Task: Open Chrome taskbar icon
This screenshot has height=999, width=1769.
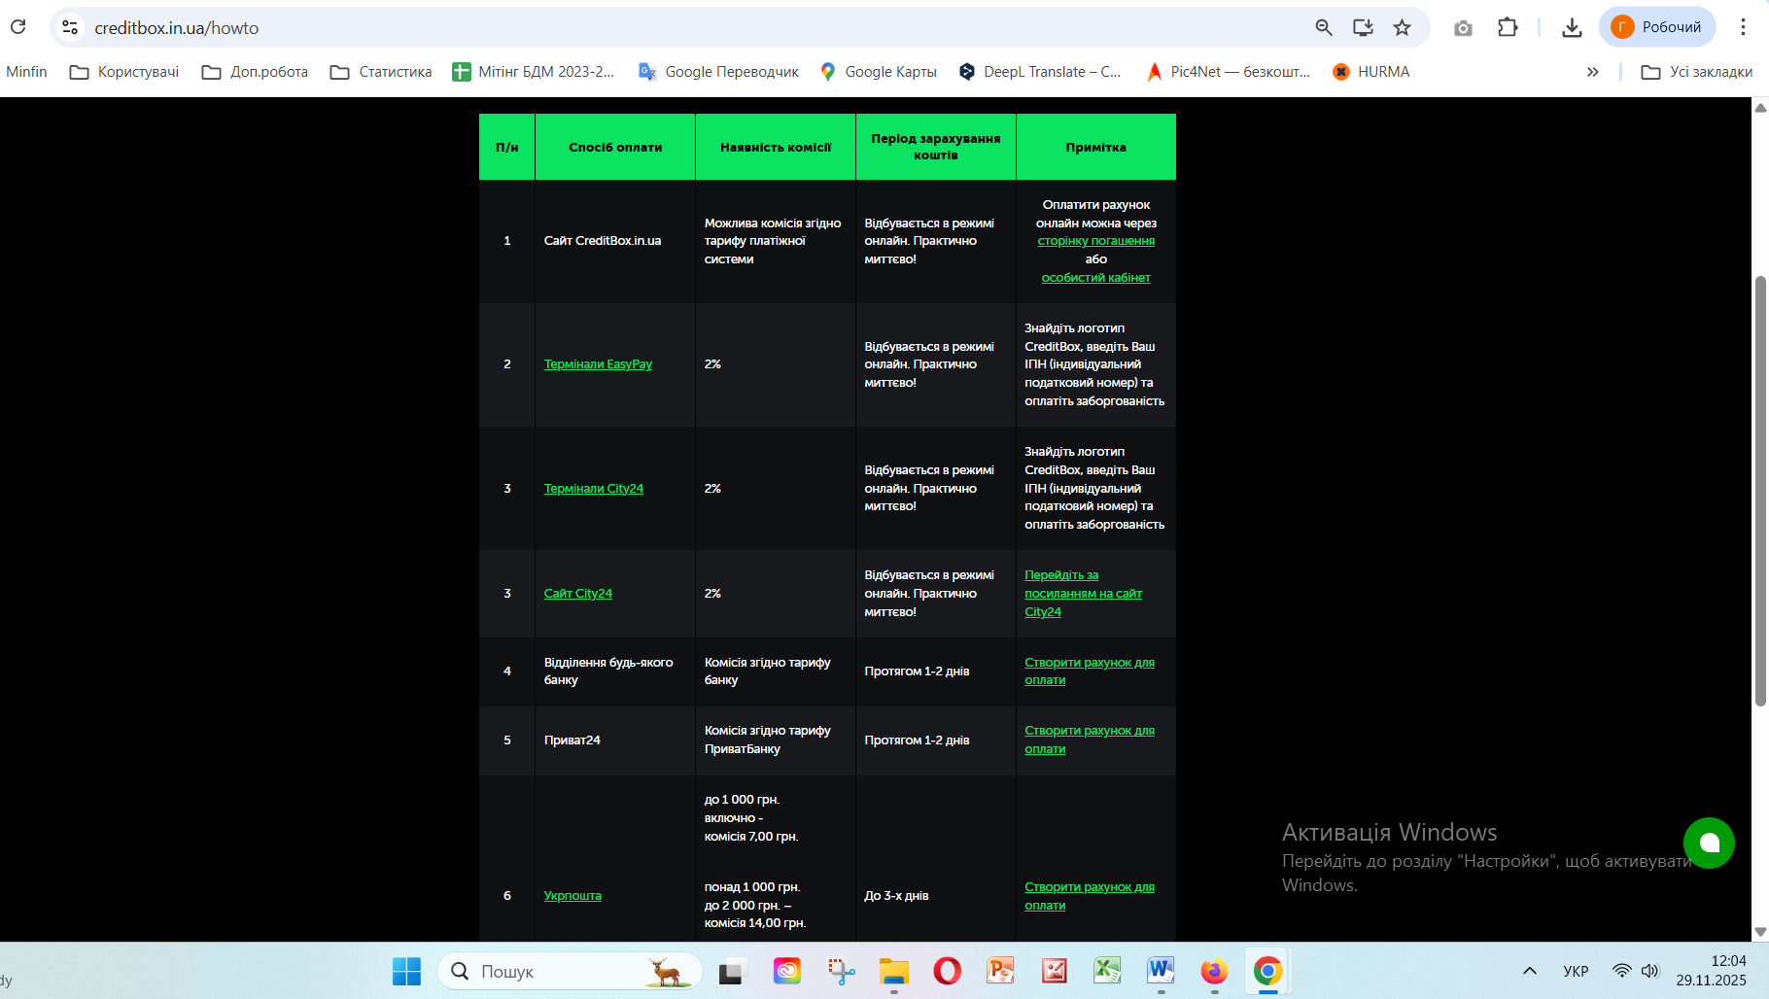Action: (1267, 971)
